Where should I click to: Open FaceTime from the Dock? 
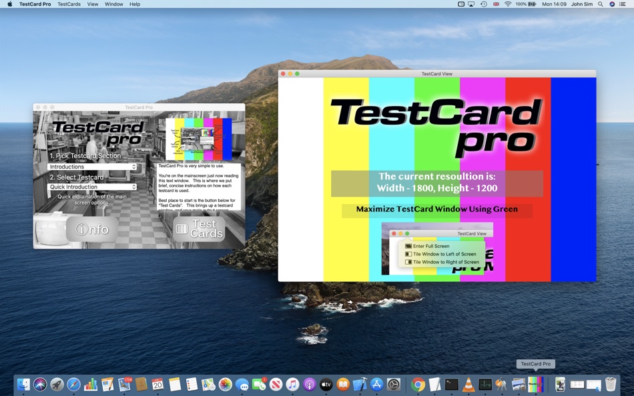259,384
